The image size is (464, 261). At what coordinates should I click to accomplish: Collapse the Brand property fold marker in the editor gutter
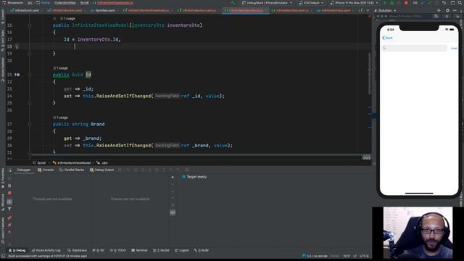point(30,124)
